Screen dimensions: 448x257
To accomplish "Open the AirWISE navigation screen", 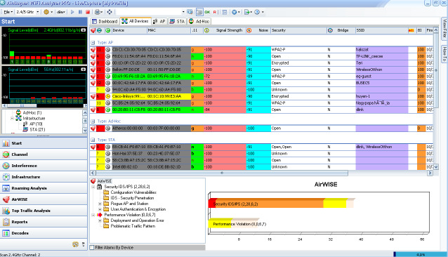I will 44,199.
